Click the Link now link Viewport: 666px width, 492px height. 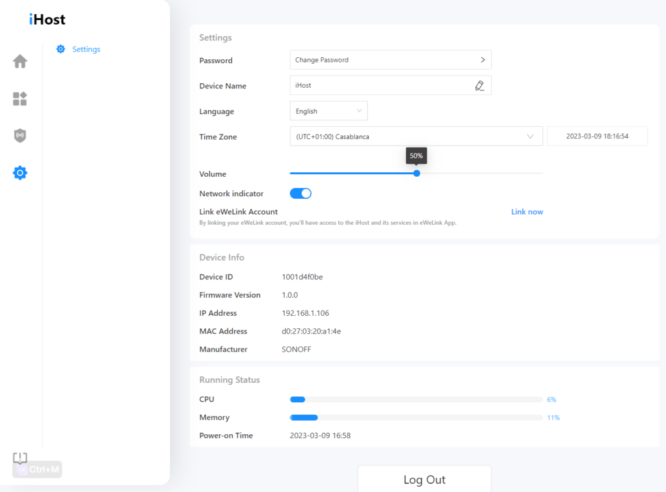click(527, 211)
